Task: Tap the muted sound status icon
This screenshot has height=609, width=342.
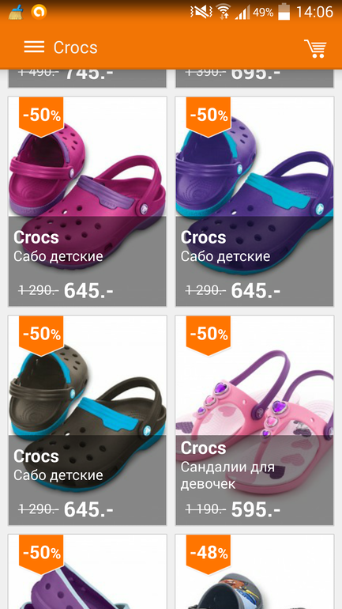Action: coord(200,13)
